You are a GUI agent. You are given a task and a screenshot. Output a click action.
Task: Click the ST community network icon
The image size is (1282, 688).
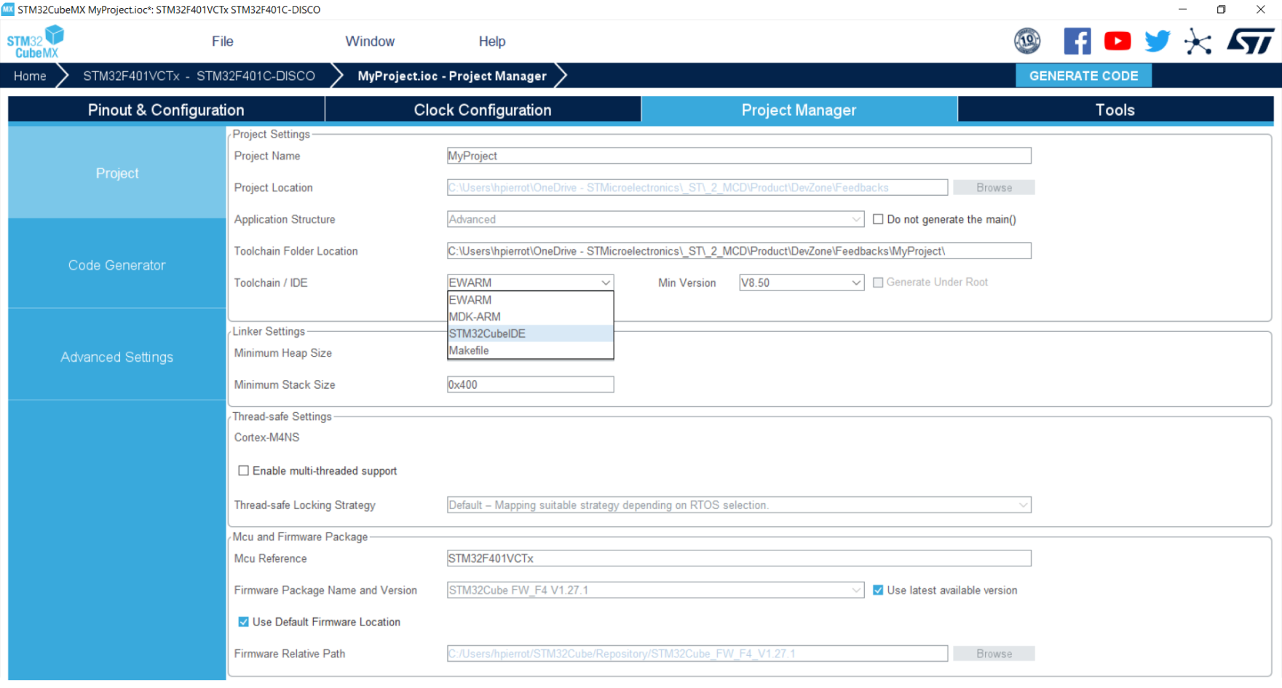(x=1198, y=41)
